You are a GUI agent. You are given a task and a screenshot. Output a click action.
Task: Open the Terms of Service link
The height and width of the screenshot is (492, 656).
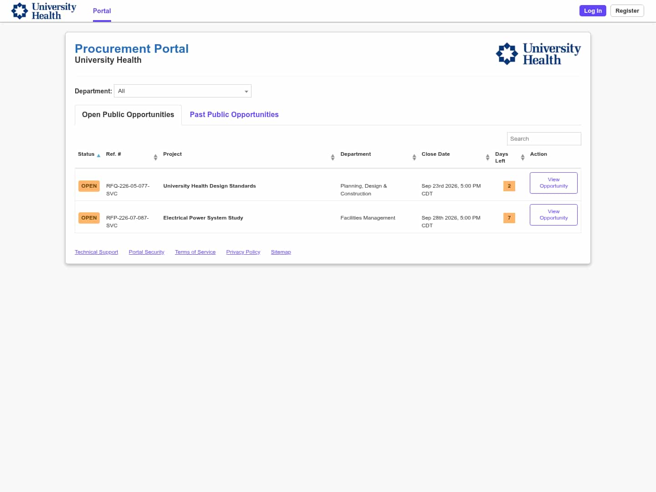pyautogui.click(x=195, y=252)
